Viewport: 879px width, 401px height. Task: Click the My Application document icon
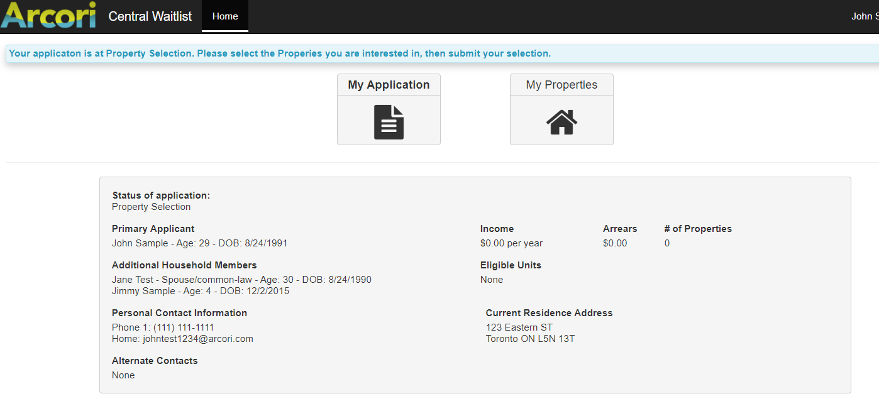point(389,122)
